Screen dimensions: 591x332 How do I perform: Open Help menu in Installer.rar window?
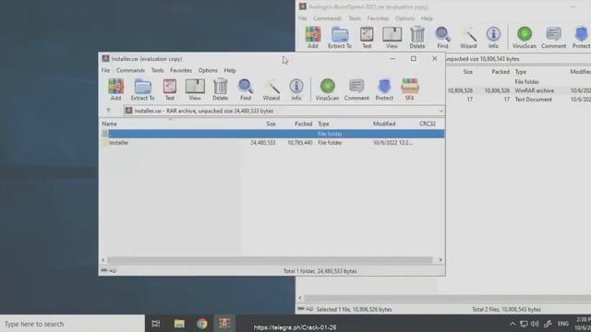230,70
